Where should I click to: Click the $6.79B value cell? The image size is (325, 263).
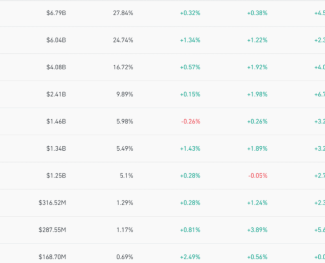click(x=56, y=13)
